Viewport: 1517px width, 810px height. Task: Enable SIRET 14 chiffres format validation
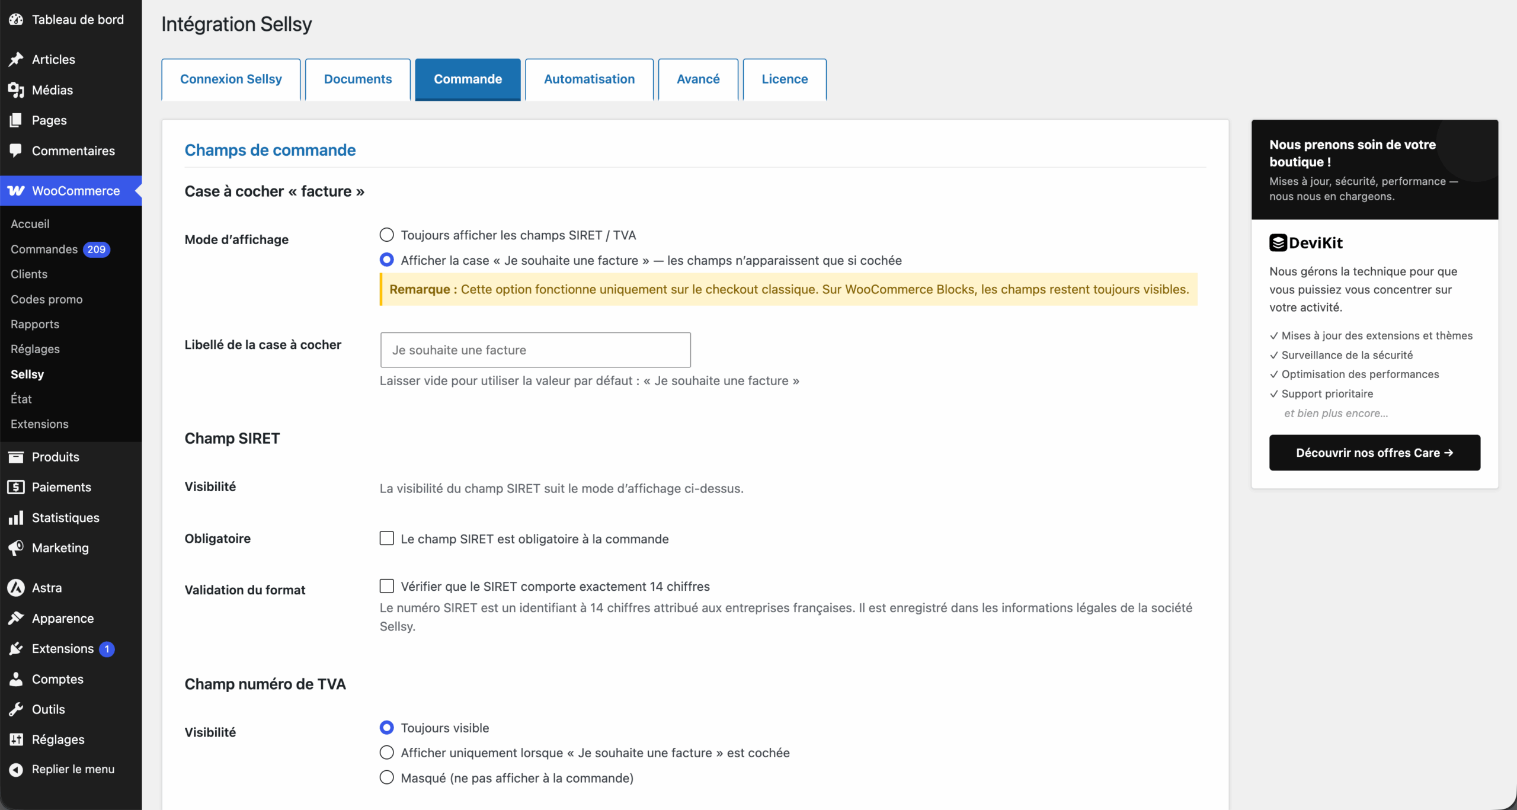click(x=386, y=586)
